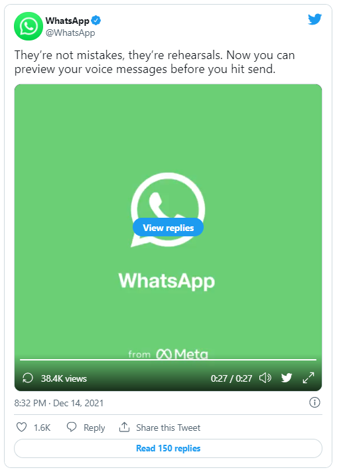337x472 pixels.
Task: Seek along the video progress bar
Action: click(168, 359)
